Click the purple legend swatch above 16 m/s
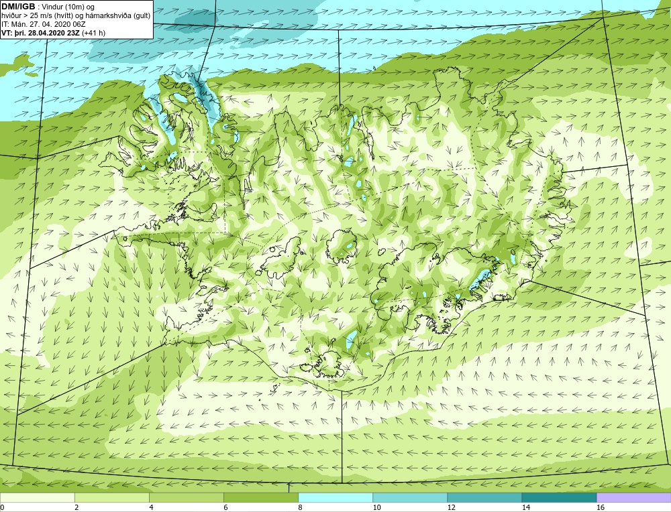The height and width of the screenshot is (512, 671). point(633,497)
